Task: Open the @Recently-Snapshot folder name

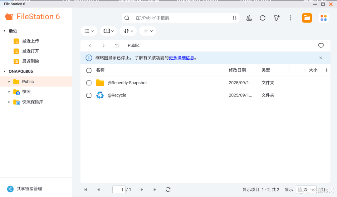Action: point(127,83)
